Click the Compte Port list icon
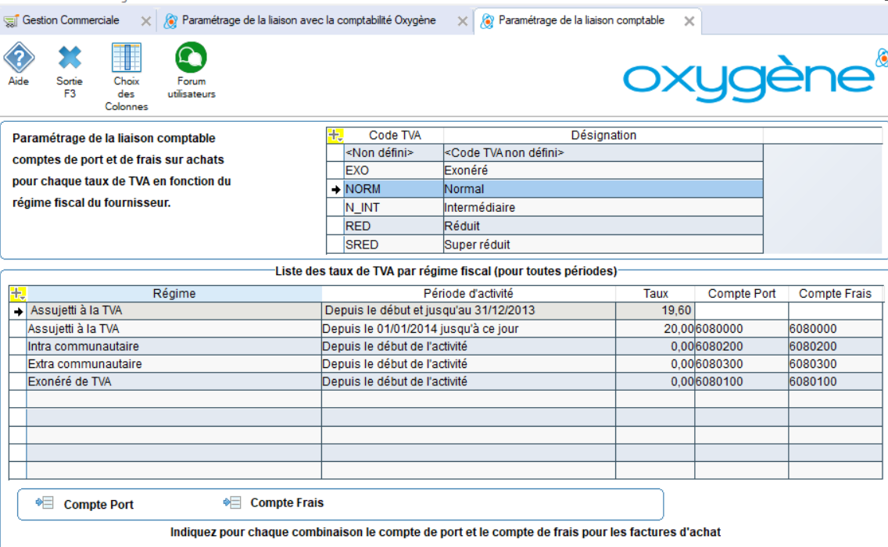888x547 pixels. click(x=45, y=502)
